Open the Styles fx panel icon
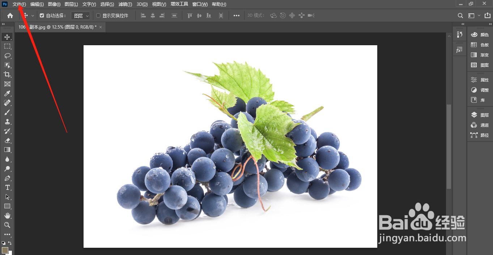493x255 pixels. (459, 50)
